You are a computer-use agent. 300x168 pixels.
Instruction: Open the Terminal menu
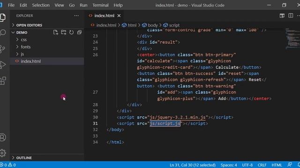pos(100,5)
